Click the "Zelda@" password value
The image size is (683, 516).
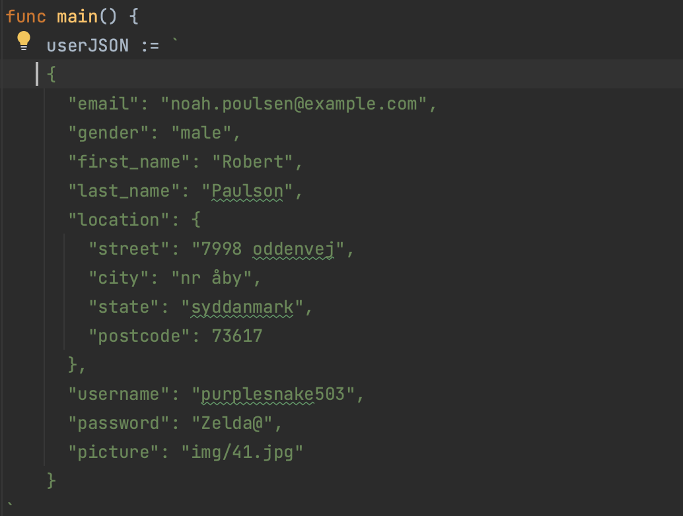tap(232, 423)
